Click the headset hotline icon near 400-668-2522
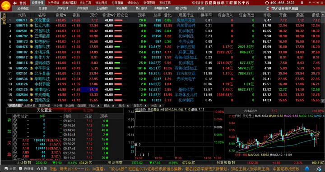The width and height of the screenshot is (325, 172). point(267,3)
